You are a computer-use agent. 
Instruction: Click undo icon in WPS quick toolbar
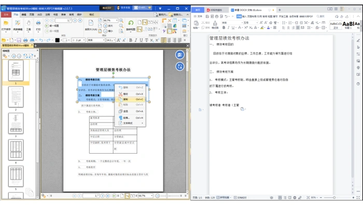(x=226, y=17)
